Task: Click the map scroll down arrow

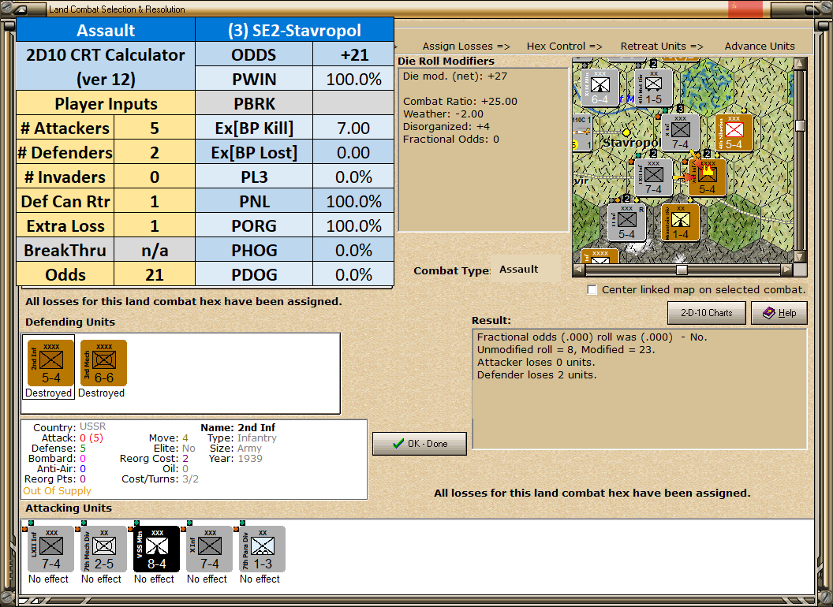Action: click(x=800, y=257)
